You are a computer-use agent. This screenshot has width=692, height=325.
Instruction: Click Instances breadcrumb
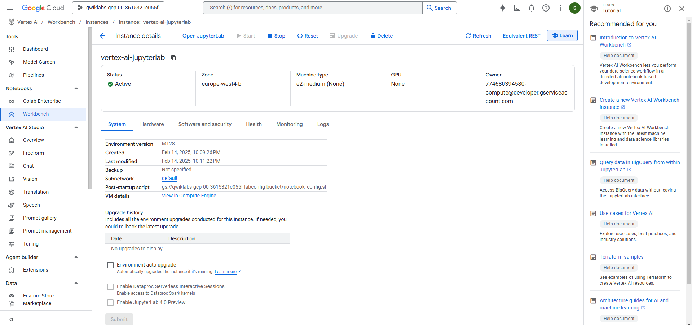[x=97, y=22]
